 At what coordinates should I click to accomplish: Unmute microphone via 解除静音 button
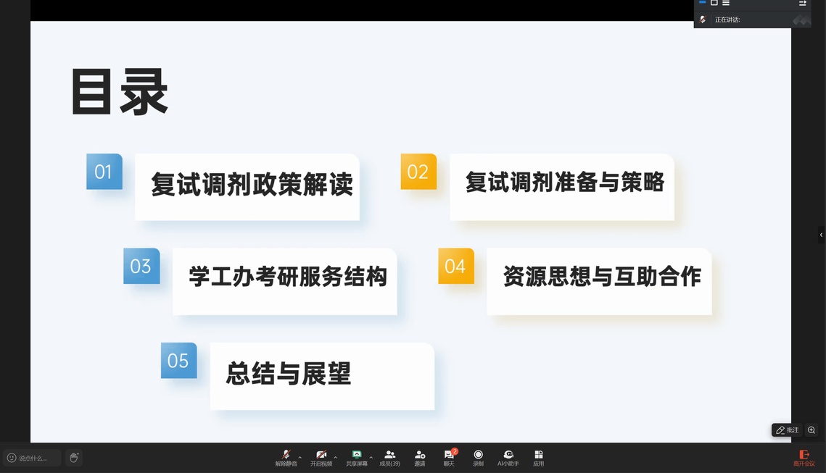point(286,458)
